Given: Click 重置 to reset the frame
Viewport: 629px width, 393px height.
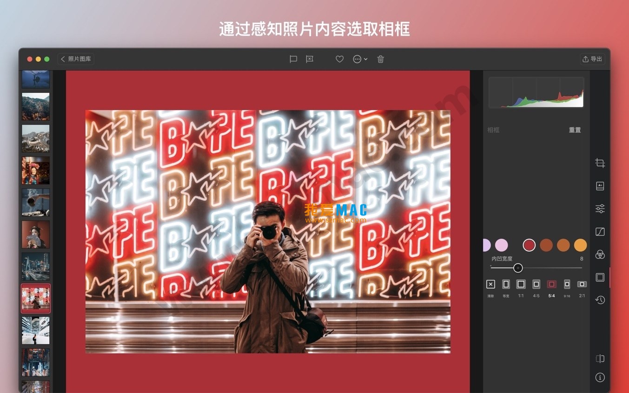Looking at the screenshot, I should pos(575,130).
